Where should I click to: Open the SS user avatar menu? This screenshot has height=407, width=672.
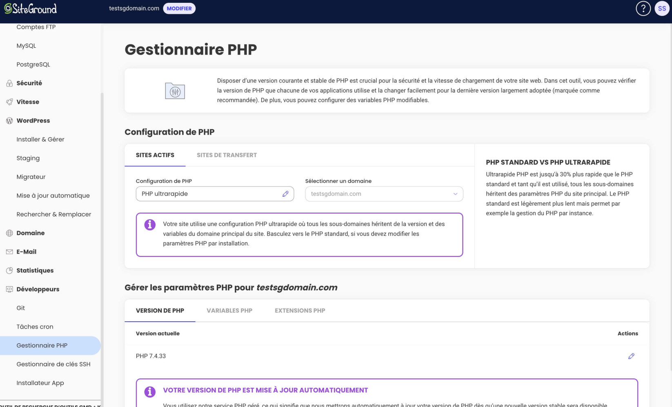tap(662, 9)
